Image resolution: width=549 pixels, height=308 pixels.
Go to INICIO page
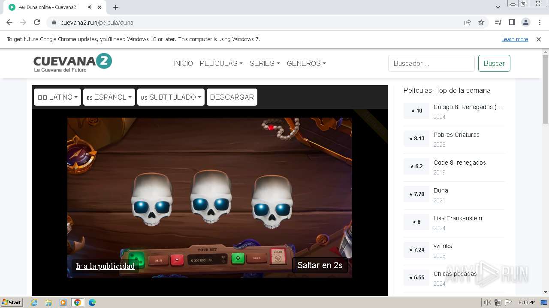point(183,63)
